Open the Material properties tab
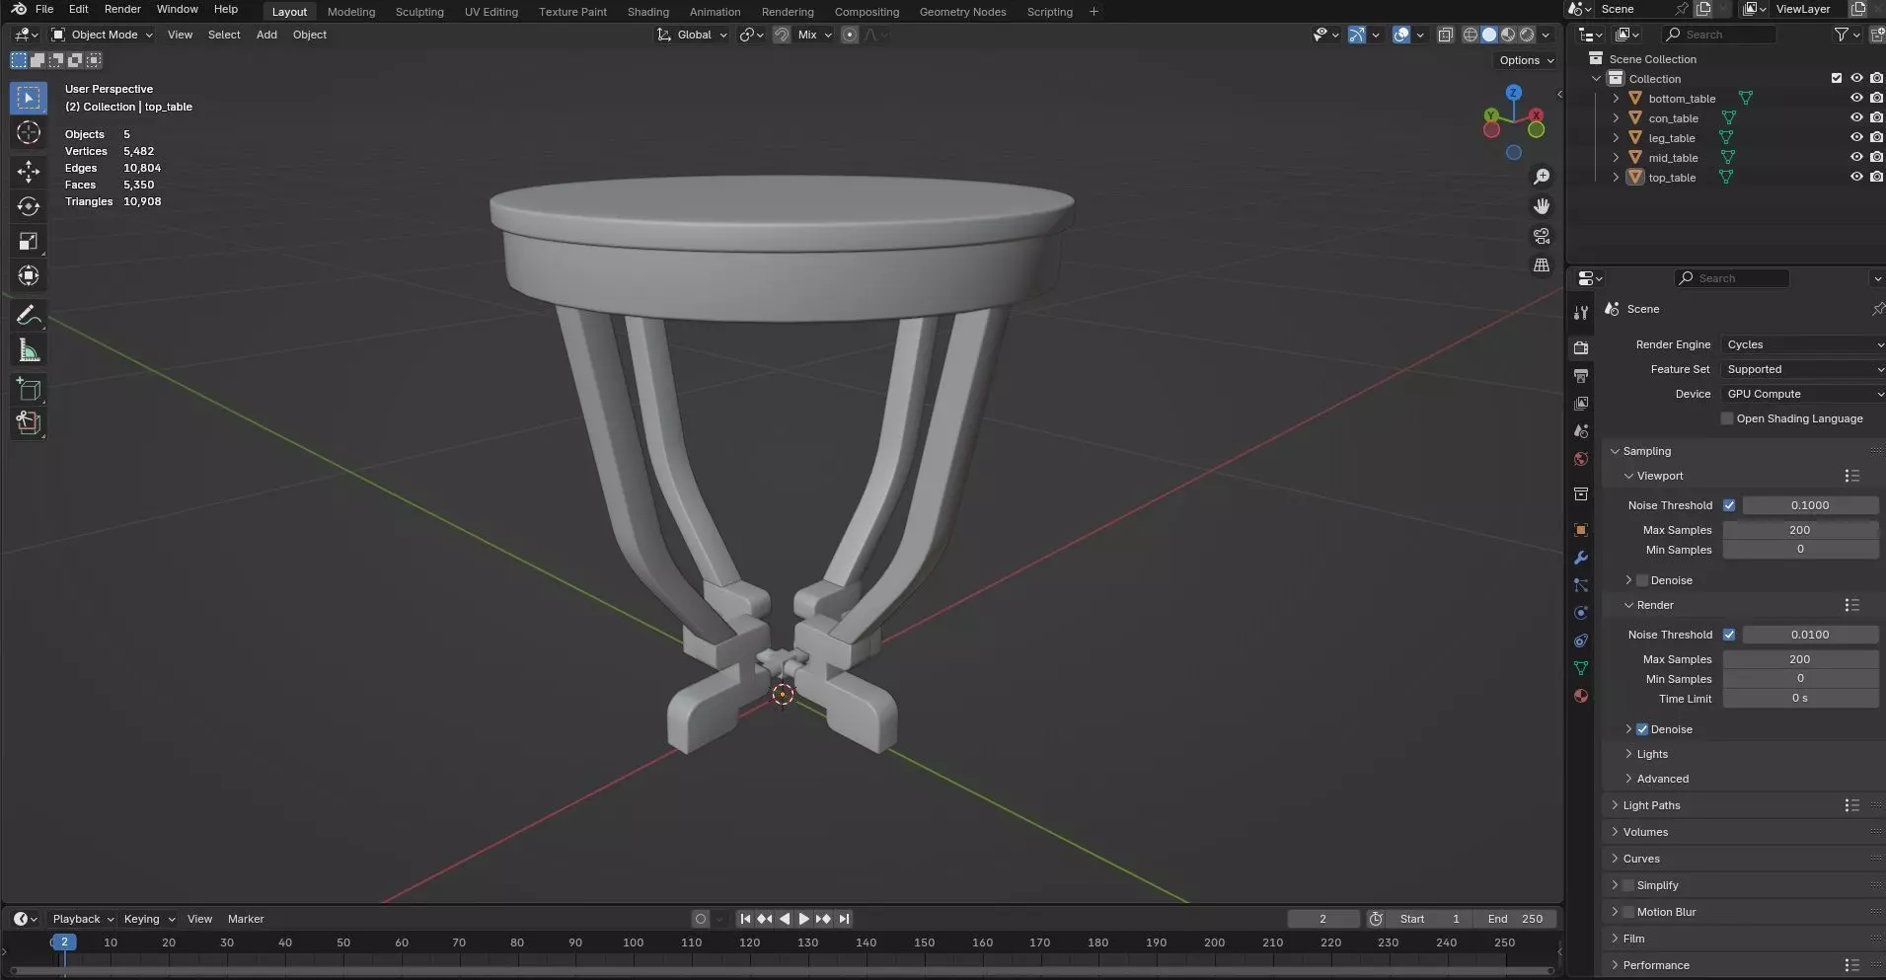The width and height of the screenshot is (1886, 980). (x=1581, y=696)
